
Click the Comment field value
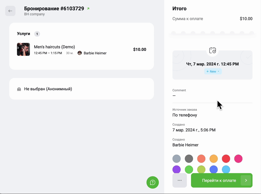click(174, 96)
